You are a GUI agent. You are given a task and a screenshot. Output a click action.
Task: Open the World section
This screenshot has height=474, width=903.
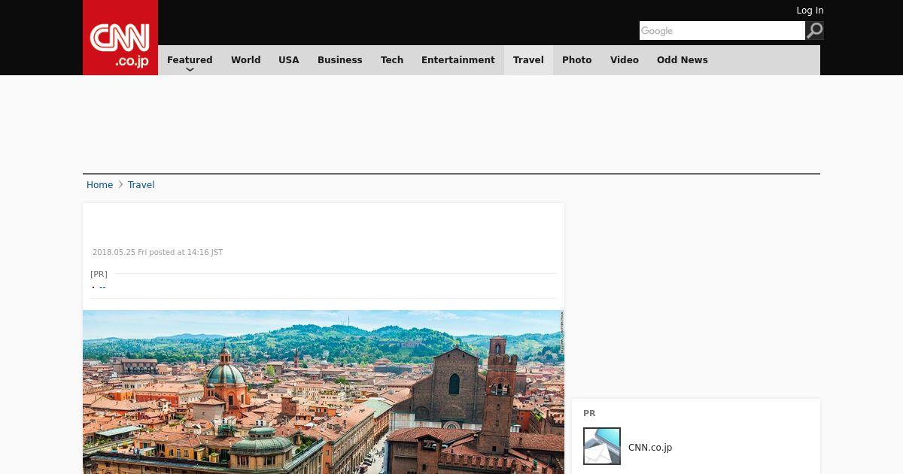coord(245,60)
